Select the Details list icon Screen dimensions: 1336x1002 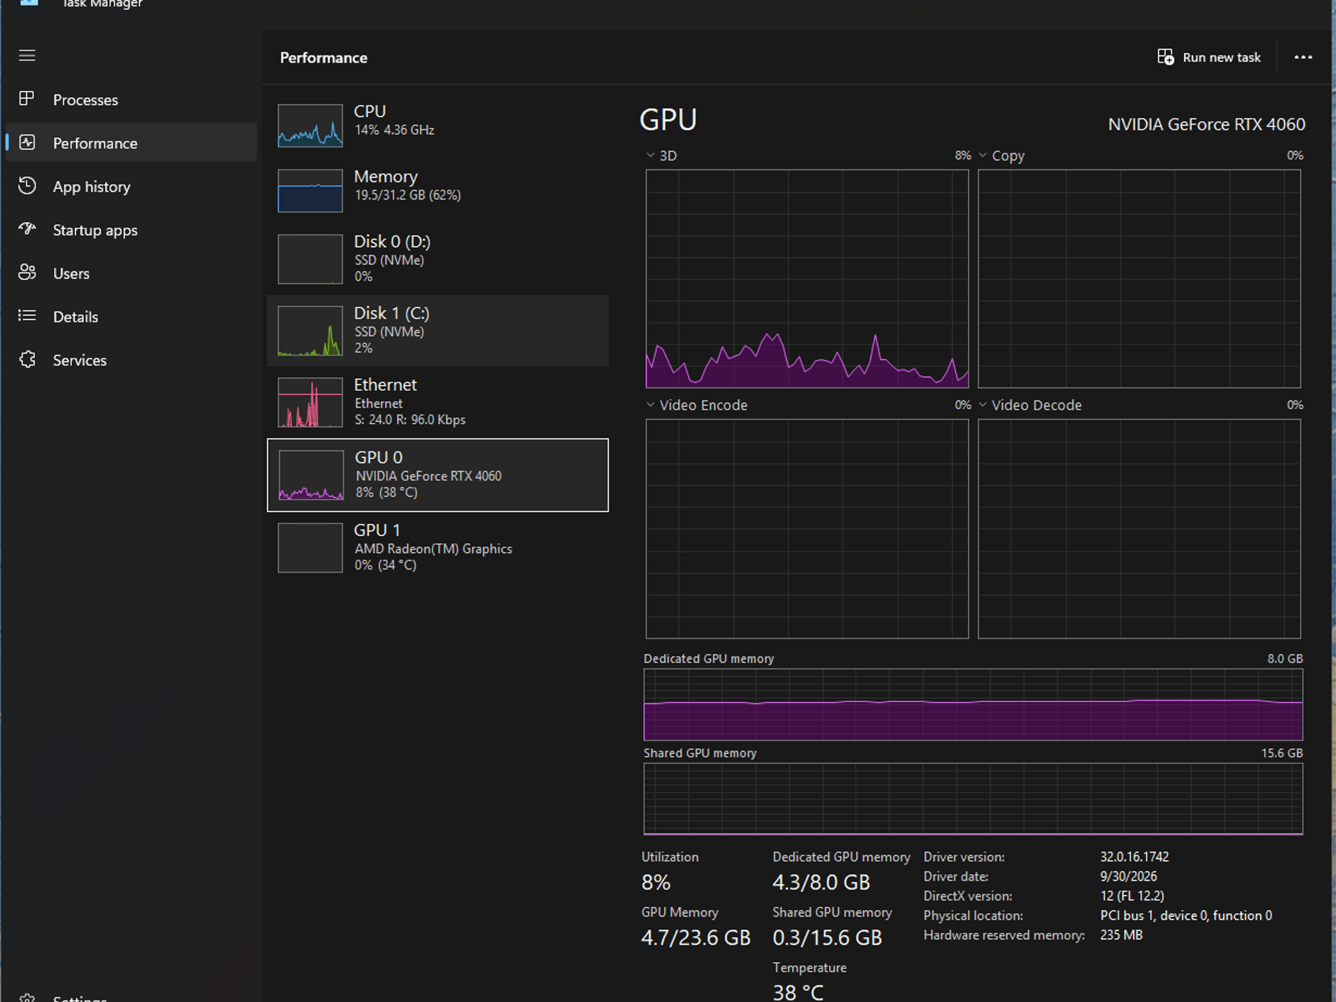coord(27,316)
